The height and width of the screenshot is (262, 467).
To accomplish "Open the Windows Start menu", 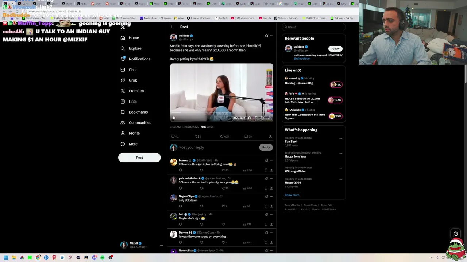I will [6, 258].
